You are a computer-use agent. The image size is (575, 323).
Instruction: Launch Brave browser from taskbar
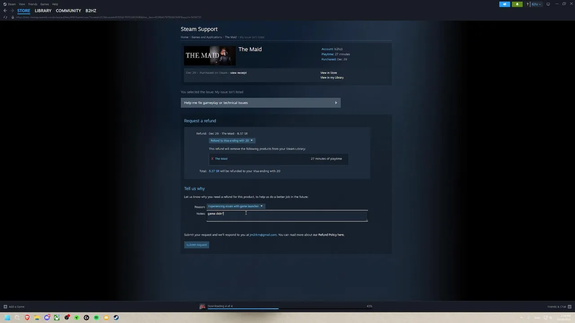click(x=27, y=318)
